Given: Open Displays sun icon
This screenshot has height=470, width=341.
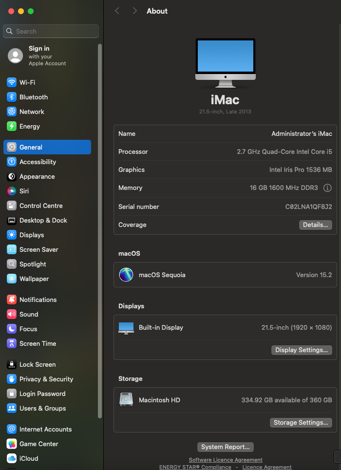Looking at the screenshot, I should tap(12, 235).
